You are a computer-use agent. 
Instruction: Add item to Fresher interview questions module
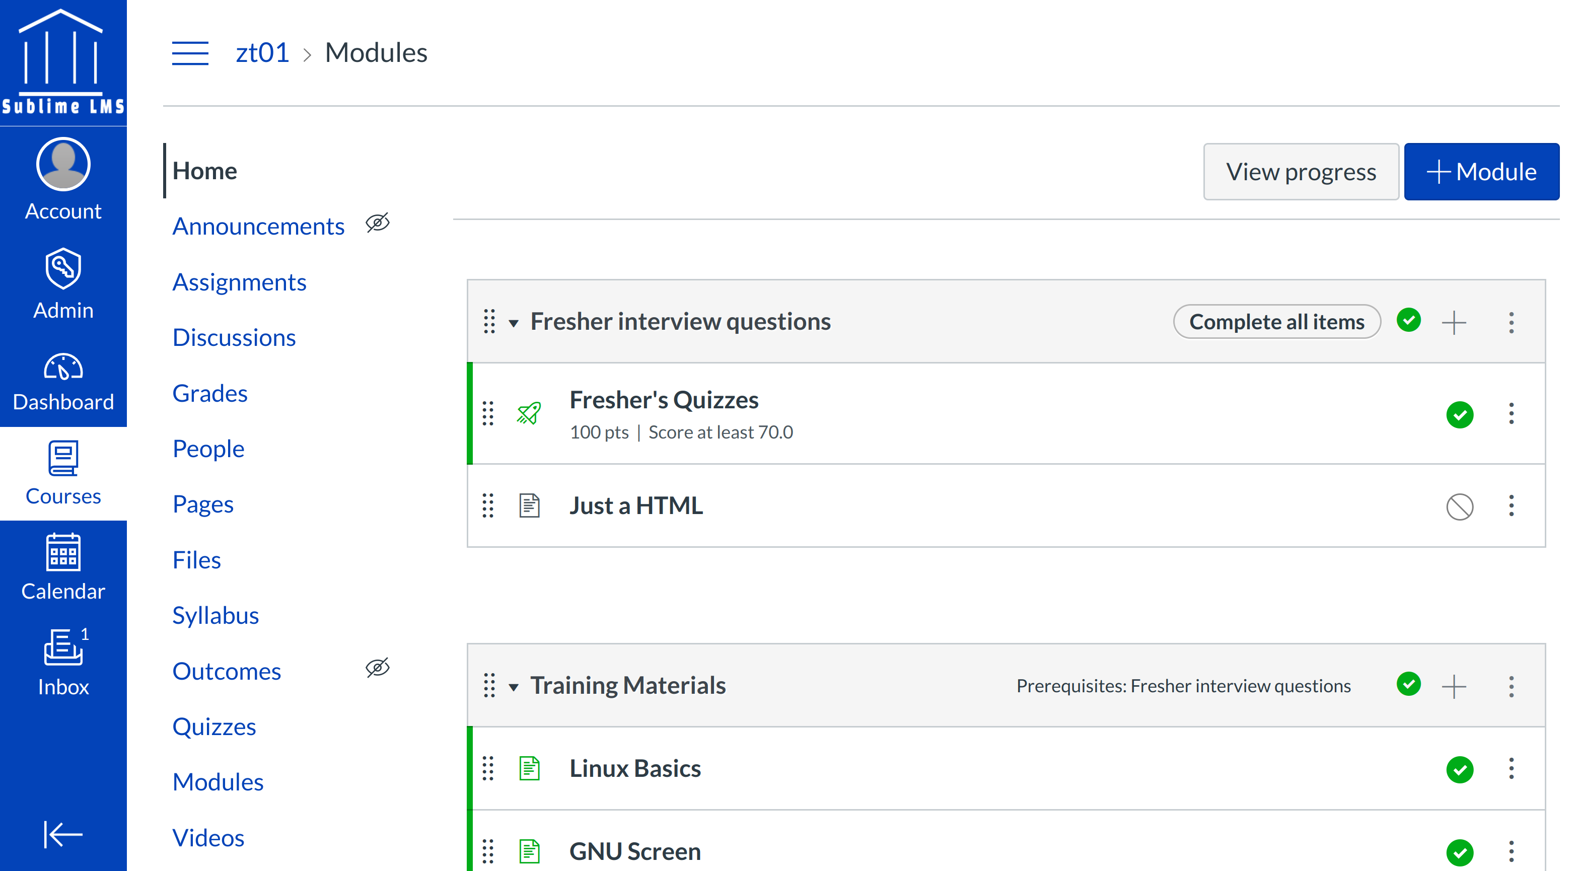tap(1454, 322)
